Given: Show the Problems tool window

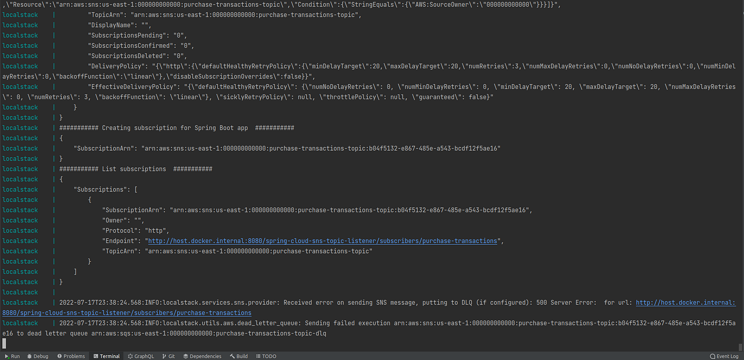Looking at the screenshot, I should [x=71, y=356].
